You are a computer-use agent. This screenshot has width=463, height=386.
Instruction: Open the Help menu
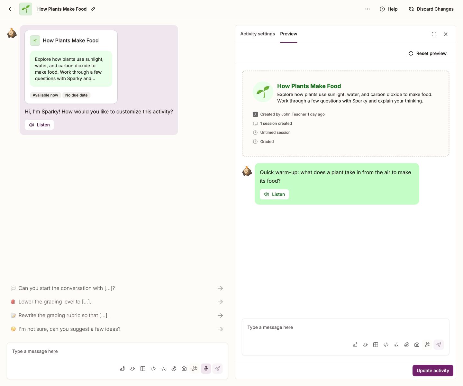(388, 9)
